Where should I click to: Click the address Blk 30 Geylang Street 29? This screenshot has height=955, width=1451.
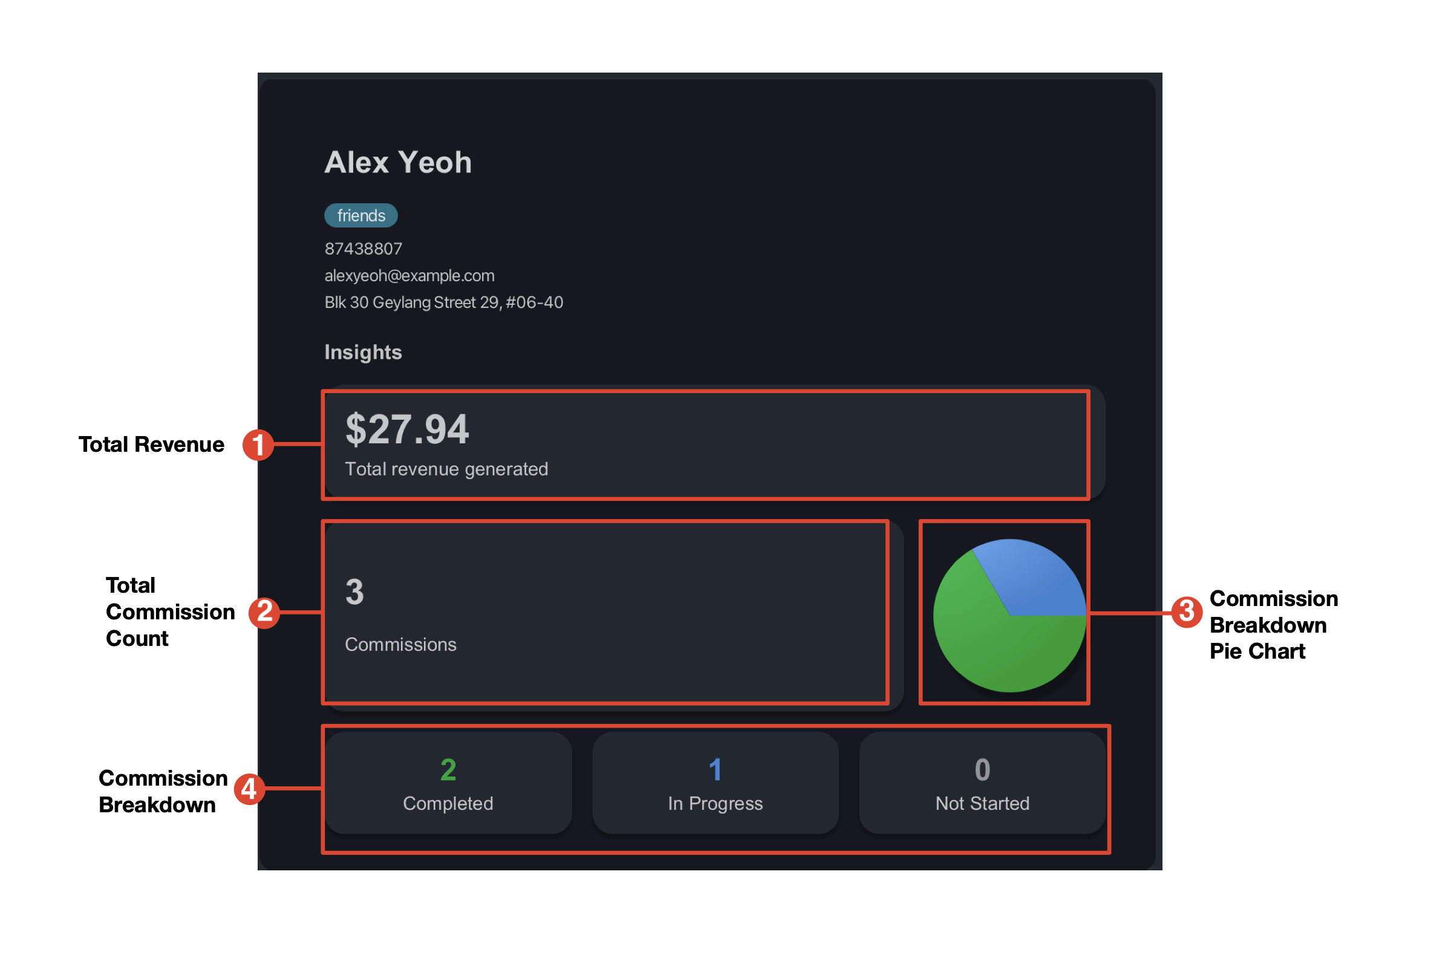point(444,302)
